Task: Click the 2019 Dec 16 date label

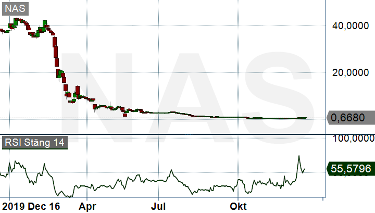Action: (31, 206)
